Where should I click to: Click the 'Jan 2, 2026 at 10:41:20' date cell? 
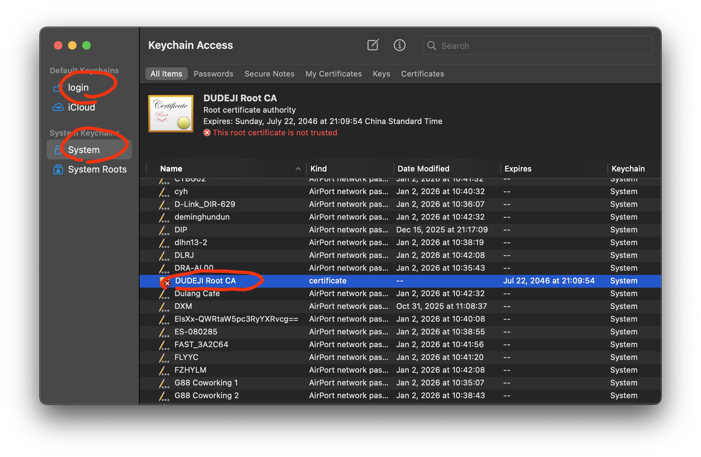coord(440,357)
